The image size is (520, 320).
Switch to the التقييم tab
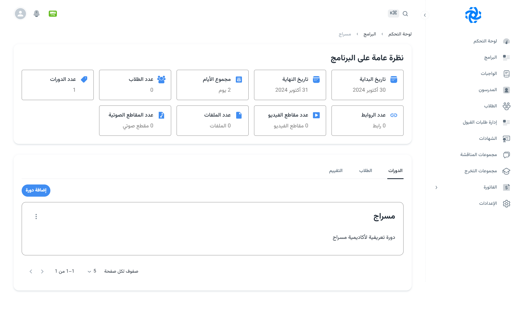click(336, 171)
